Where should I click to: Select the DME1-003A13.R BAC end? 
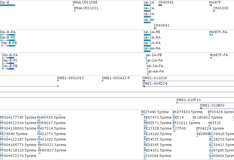click(103, 81)
